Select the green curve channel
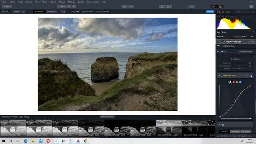Viewport: 256px width, 144px height. pos(237,82)
